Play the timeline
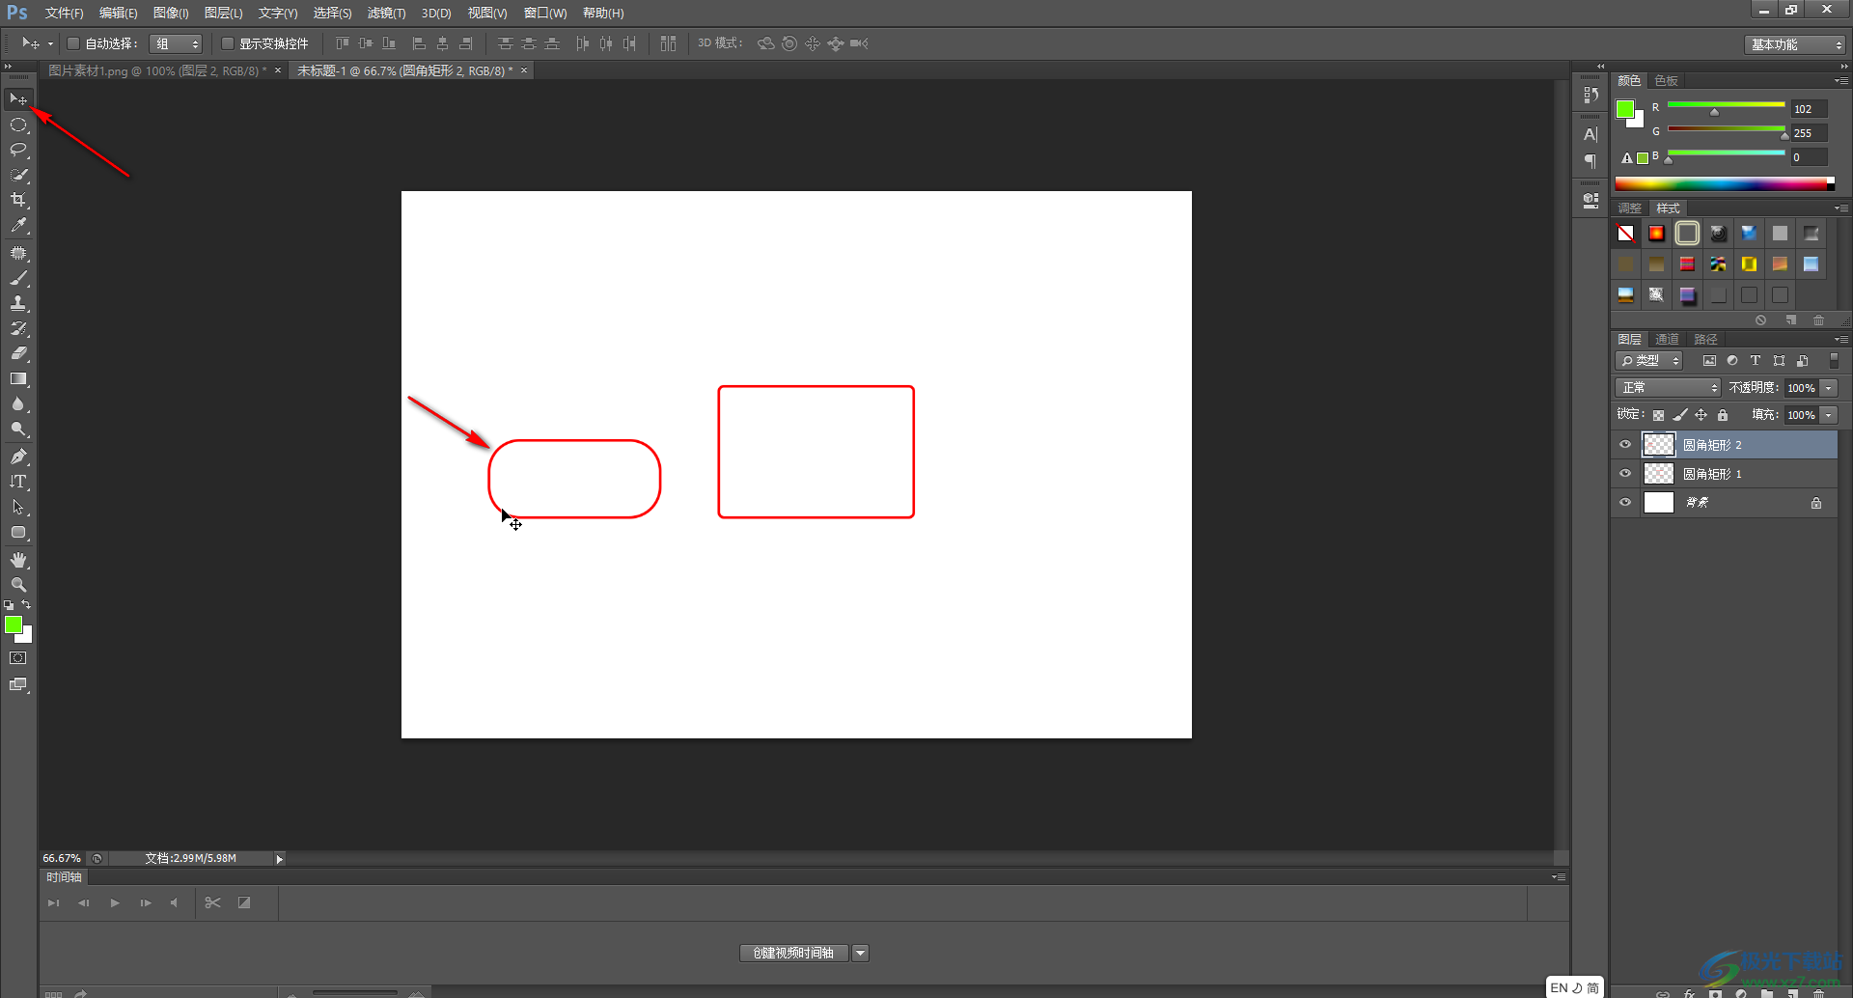 pyautogui.click(x=115, y=902)
